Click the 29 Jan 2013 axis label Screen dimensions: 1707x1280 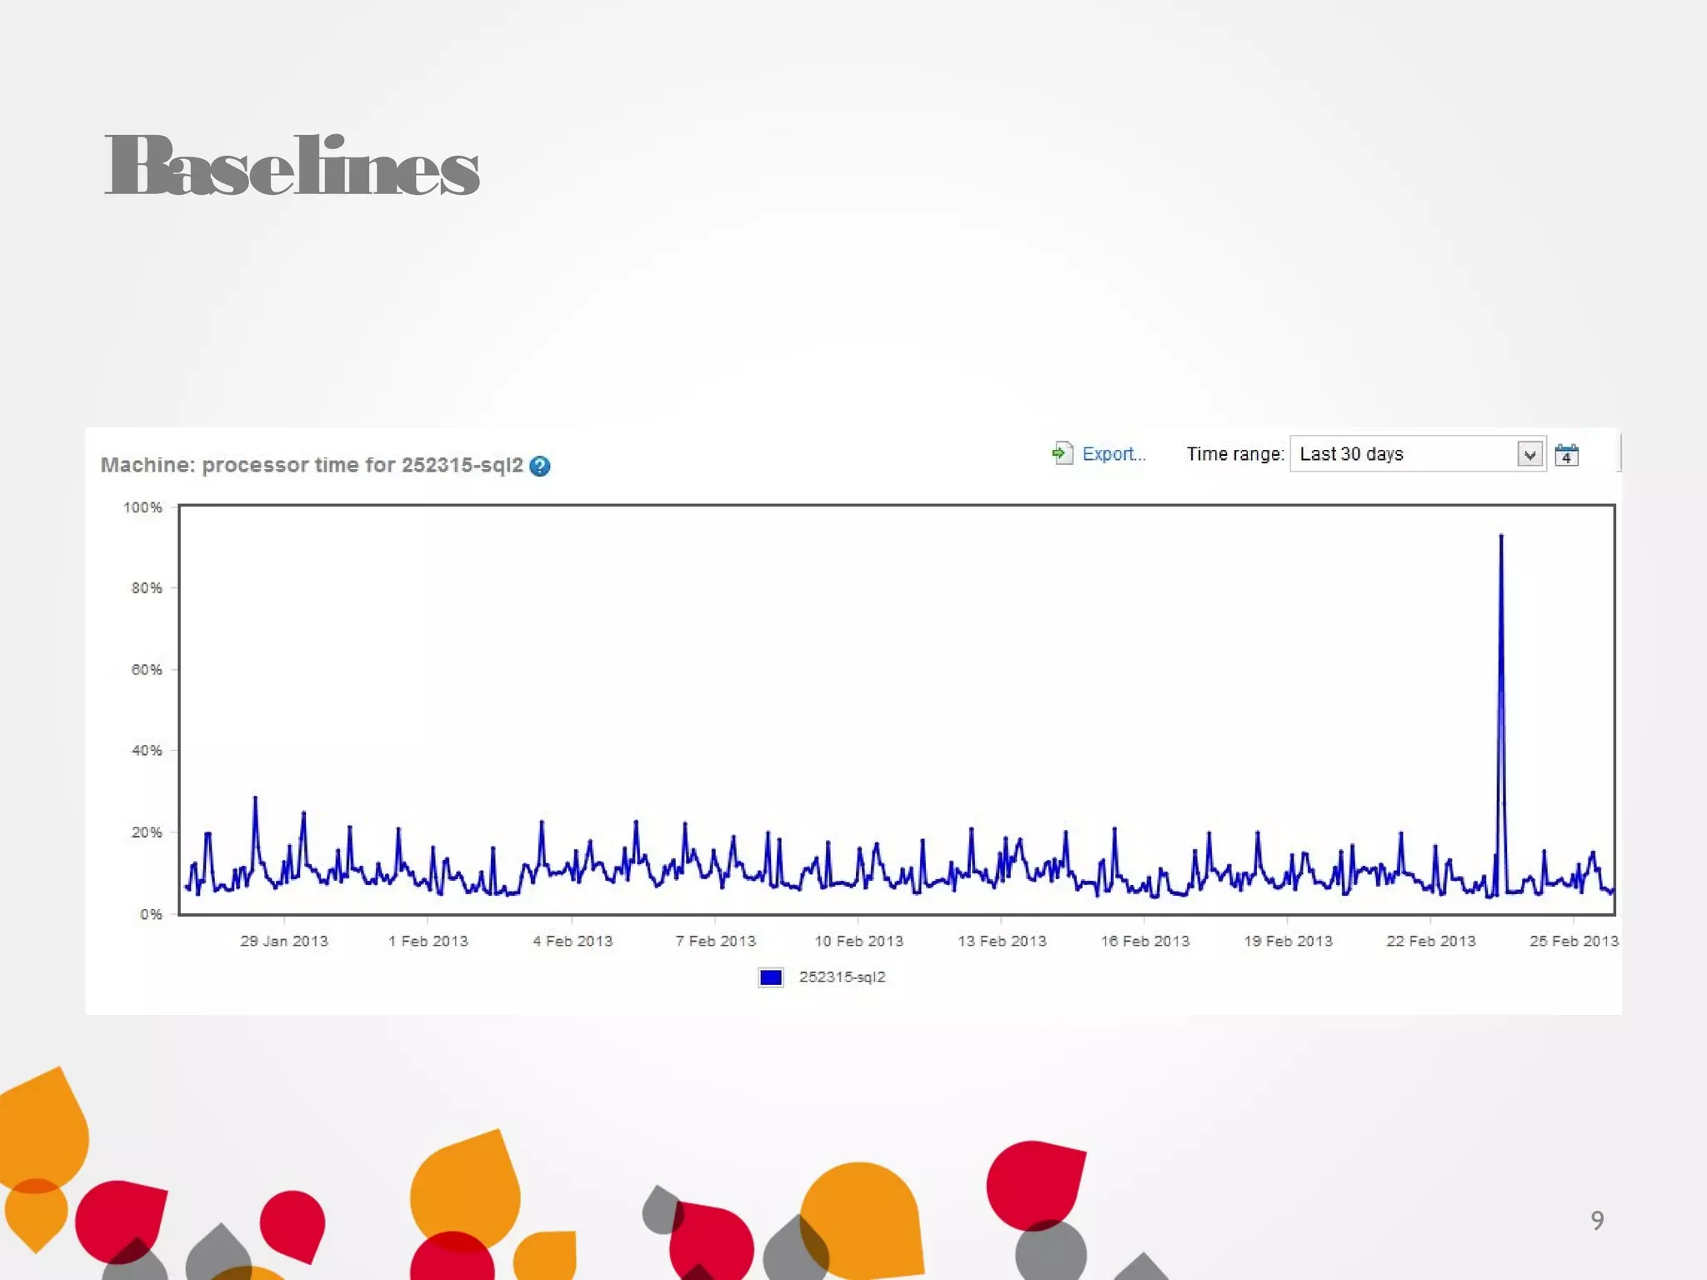pyautogui.click(x=284, y=941)
